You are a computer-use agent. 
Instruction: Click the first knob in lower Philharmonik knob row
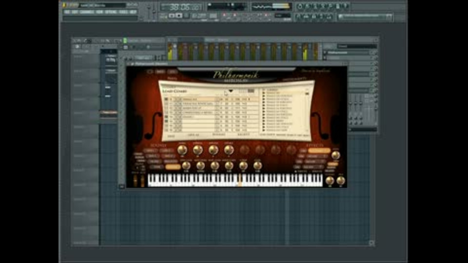click(186, 165)
